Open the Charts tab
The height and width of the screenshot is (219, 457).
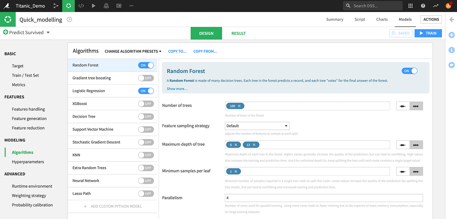coord(382,20)
